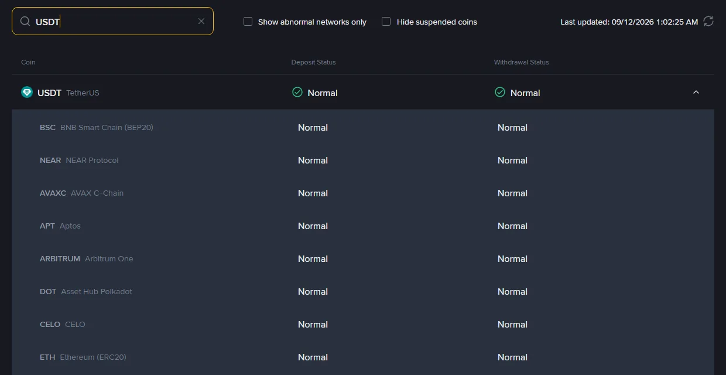Clear the USDT search text
The width and height of the screenshot is (726, 375).
point(201,21)
